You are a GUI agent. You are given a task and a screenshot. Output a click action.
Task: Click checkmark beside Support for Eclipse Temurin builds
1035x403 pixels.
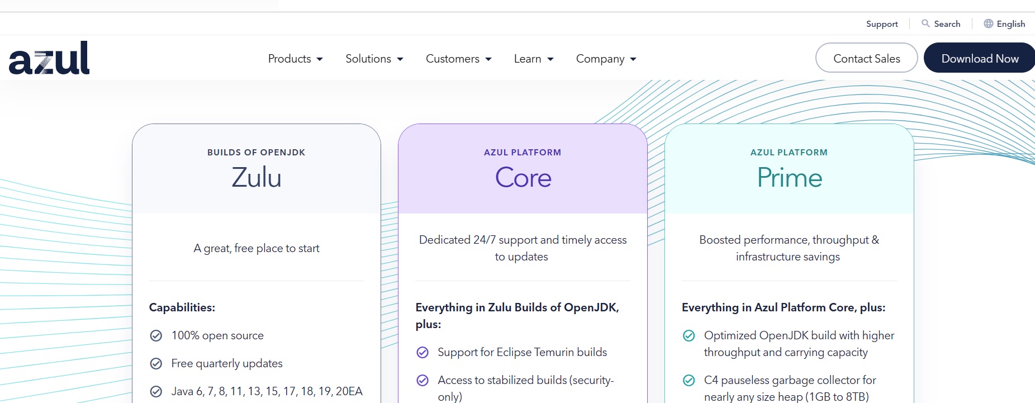click(x=422, y=352)
